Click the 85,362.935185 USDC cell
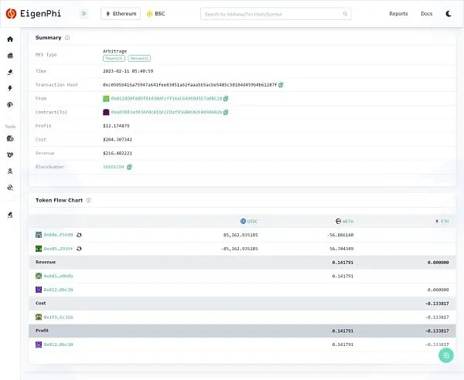The width and height of the screenshot is (464, 380). pyautogui.click(x=241, y=235)
